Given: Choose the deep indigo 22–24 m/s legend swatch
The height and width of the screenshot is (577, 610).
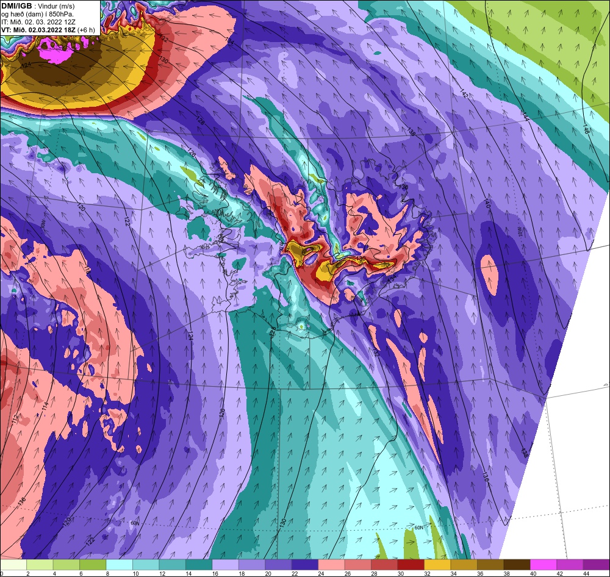Looking at the screenshot, I should [x=304, y=565].
